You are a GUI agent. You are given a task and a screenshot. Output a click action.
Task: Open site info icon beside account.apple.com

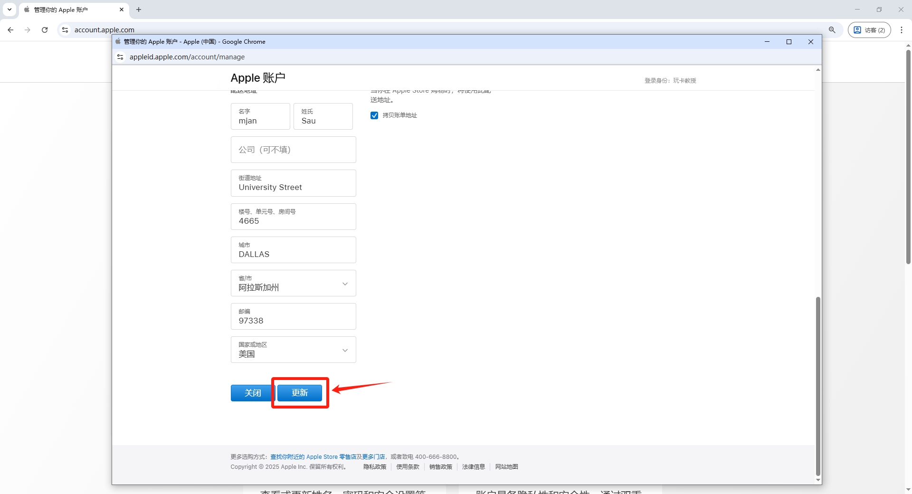point(65,30)
